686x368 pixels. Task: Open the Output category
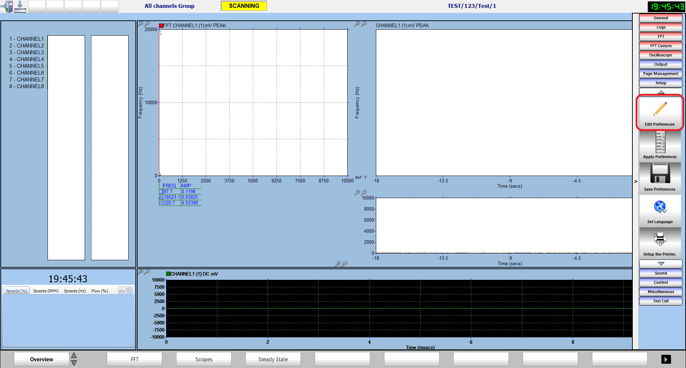661,64
